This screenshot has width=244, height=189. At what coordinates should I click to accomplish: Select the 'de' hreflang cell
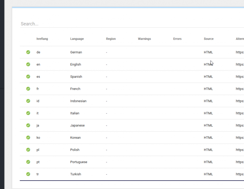point(38,52)
